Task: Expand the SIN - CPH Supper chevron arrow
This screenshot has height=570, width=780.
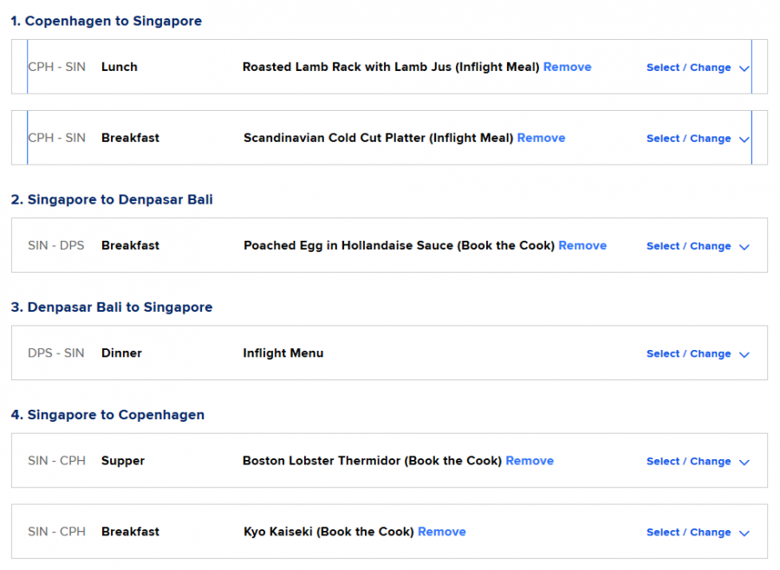Action: (744, 462)
